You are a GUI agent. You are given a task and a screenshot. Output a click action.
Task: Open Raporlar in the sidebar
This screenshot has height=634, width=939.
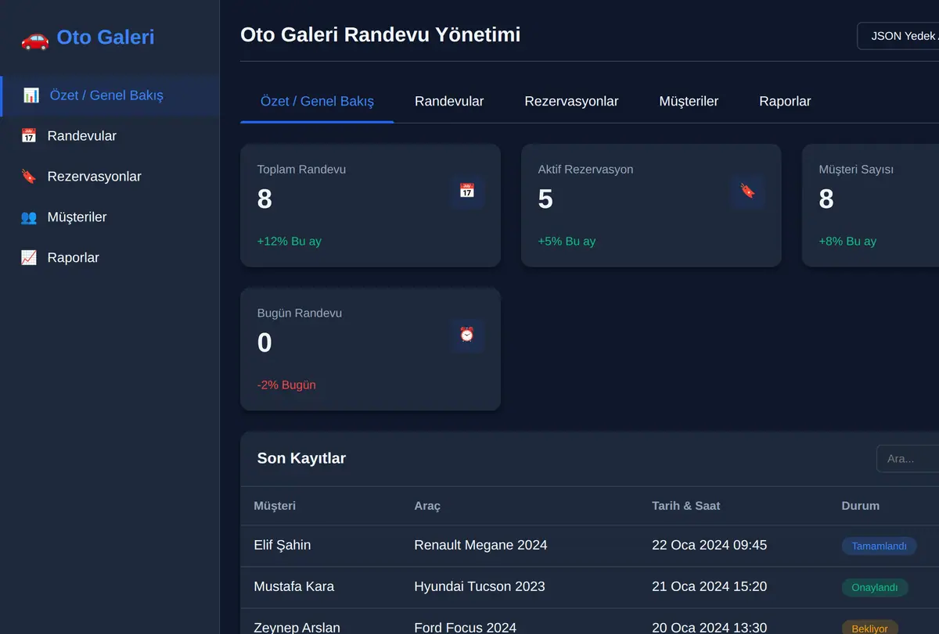pyautogui.click(x=110, y=258)
